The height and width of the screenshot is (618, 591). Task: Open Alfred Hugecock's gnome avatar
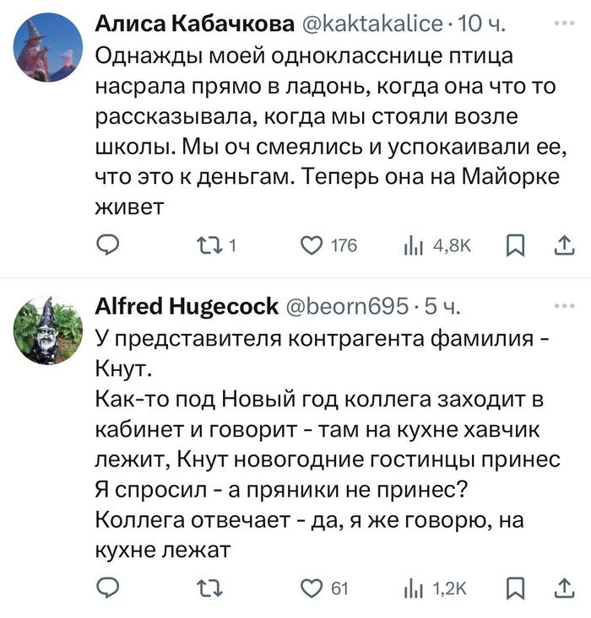point(47,330)
